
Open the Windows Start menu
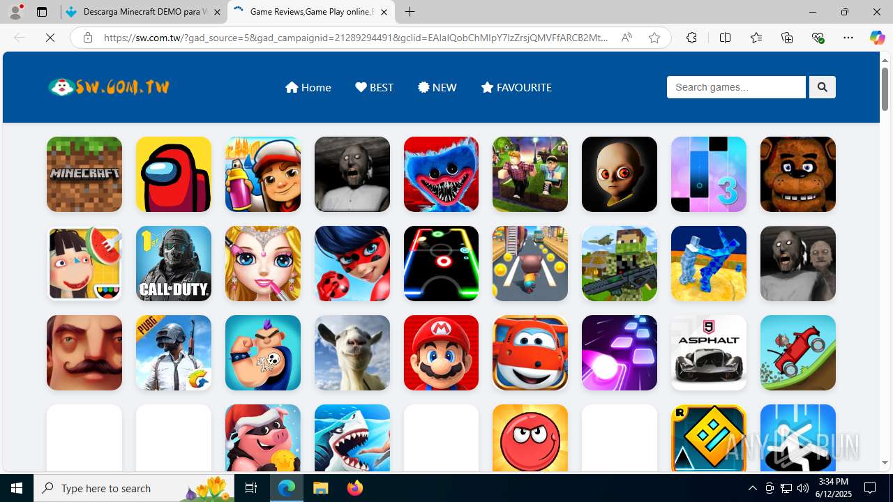17,488
